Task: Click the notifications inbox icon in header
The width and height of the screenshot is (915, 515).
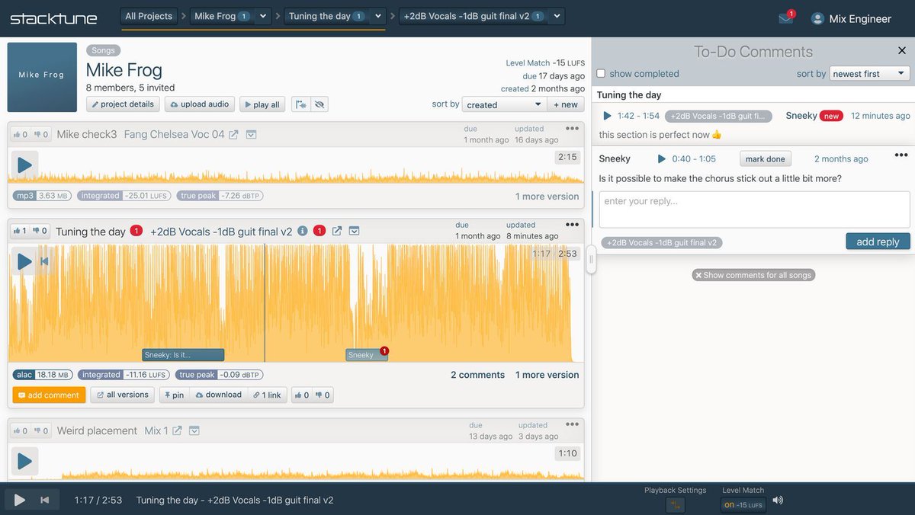Action: pos(788,17)
